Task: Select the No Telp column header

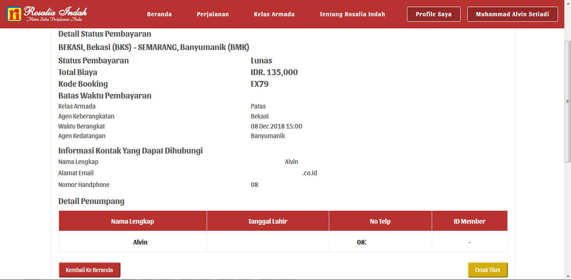Action: pos(380,221)
